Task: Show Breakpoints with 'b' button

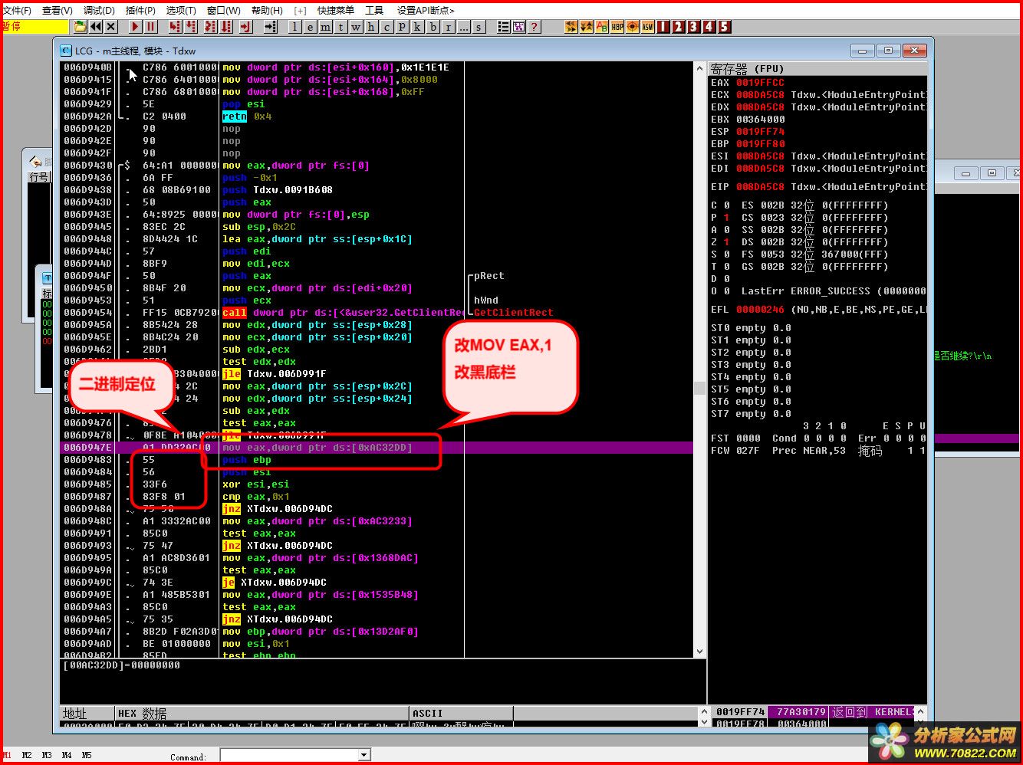Action: [x=433, y=27]
